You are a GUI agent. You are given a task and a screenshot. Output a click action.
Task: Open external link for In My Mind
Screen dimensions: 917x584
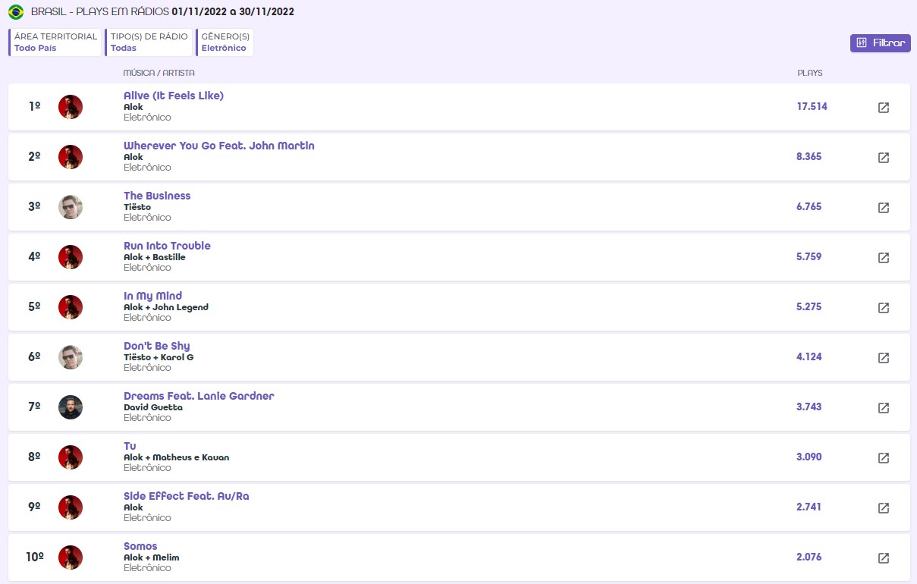coord(884,308)
